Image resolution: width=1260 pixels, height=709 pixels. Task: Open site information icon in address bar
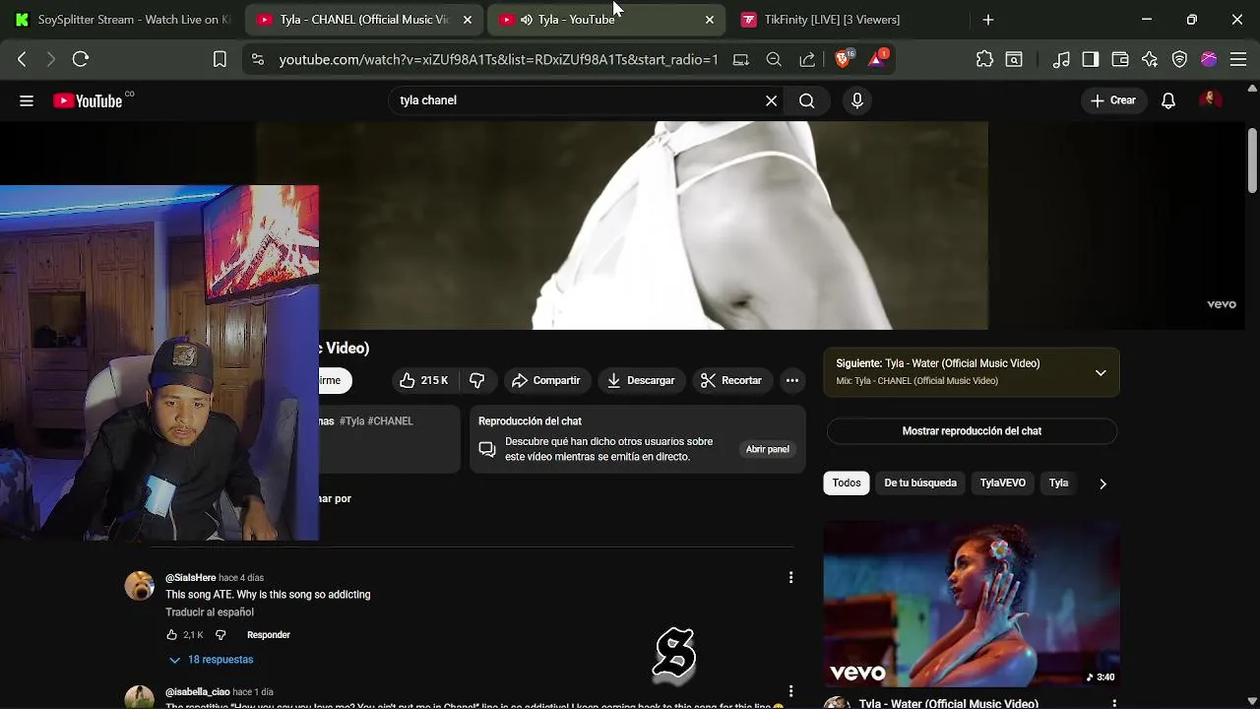257,60
